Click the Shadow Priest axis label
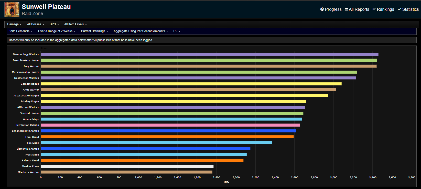This screenshot has width=421, height=189. click(30, 166)
